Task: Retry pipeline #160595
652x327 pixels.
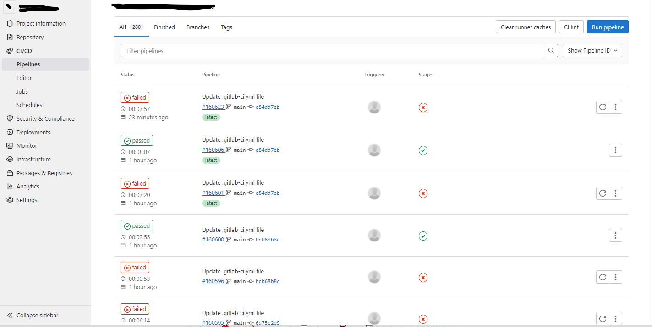Action: point(603,318)
